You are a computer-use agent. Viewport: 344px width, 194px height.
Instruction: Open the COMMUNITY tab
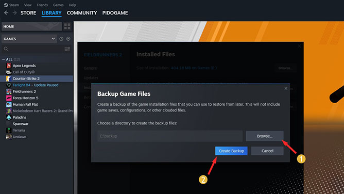82,13
